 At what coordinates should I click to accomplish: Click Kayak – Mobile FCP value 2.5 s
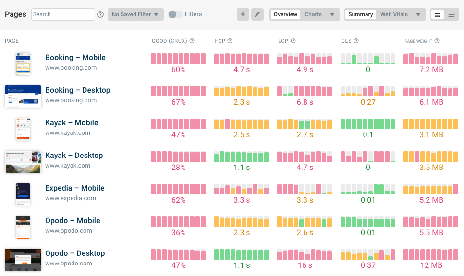tap(242, 135)
